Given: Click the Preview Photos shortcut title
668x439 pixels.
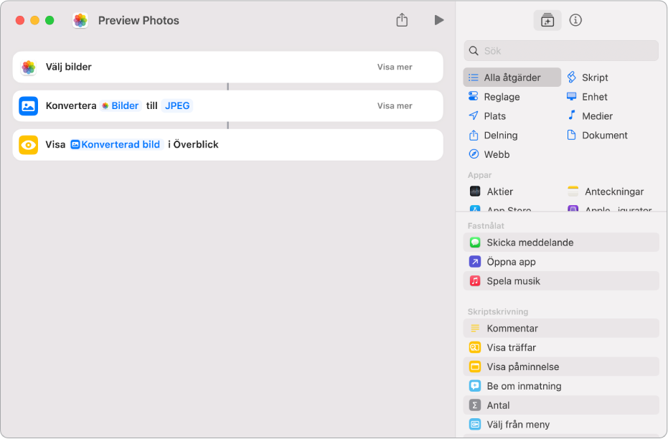Looking at the screenshot, I should click(138, 20).
